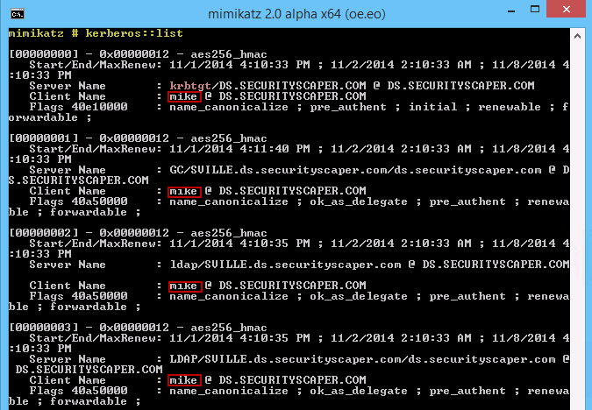Screen dimensions: 592x410
Task: Click lowercase 'ldap/SUILLE.ds.securityscaper.com' server name
Action: click(x=285, y=265)
